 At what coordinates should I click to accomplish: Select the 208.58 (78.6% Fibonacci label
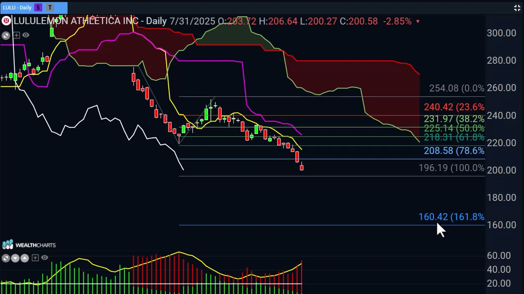click(454, 151)
